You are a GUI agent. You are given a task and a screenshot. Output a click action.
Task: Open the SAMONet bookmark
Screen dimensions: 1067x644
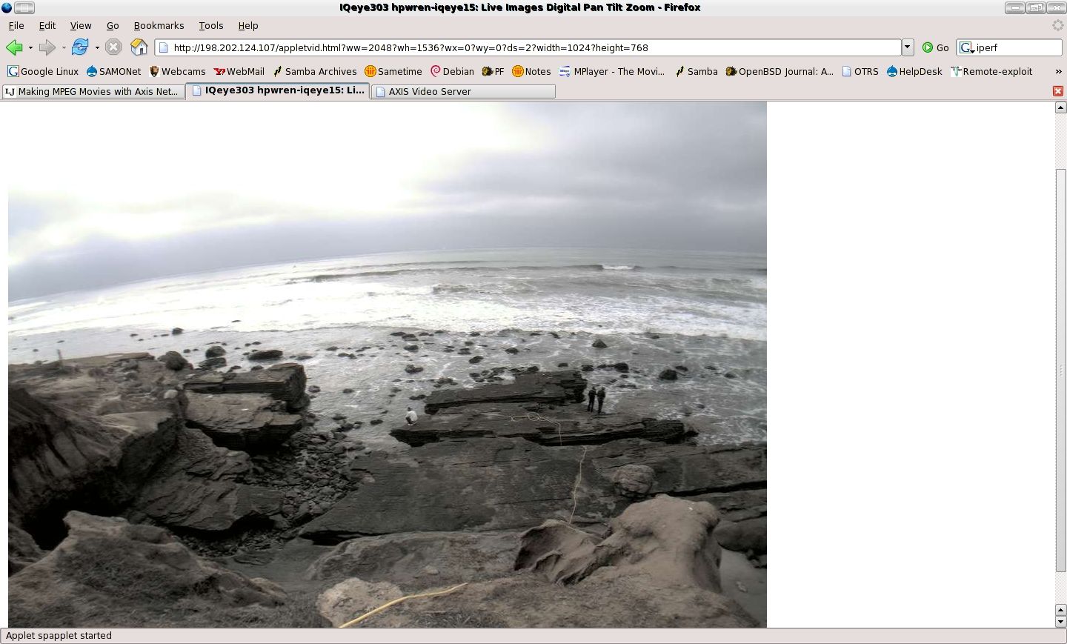tap(113, 71)
